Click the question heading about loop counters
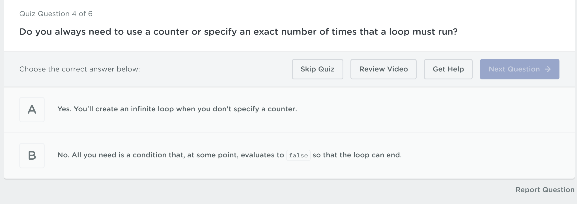 click(238, 32)
